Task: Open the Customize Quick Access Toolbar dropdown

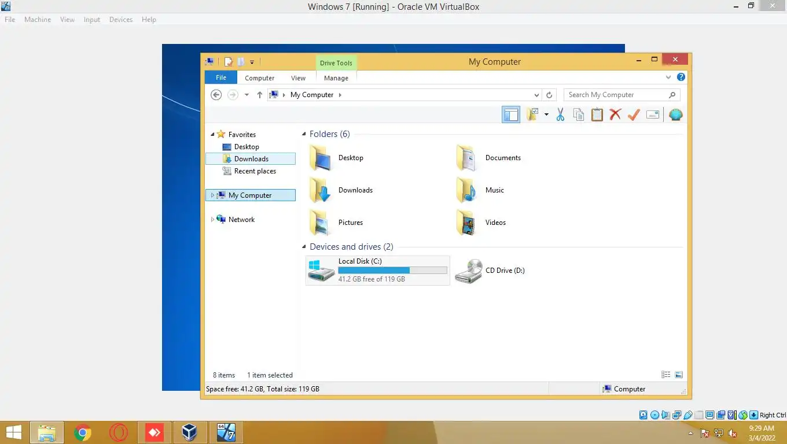Action: (x=252, y=62)
